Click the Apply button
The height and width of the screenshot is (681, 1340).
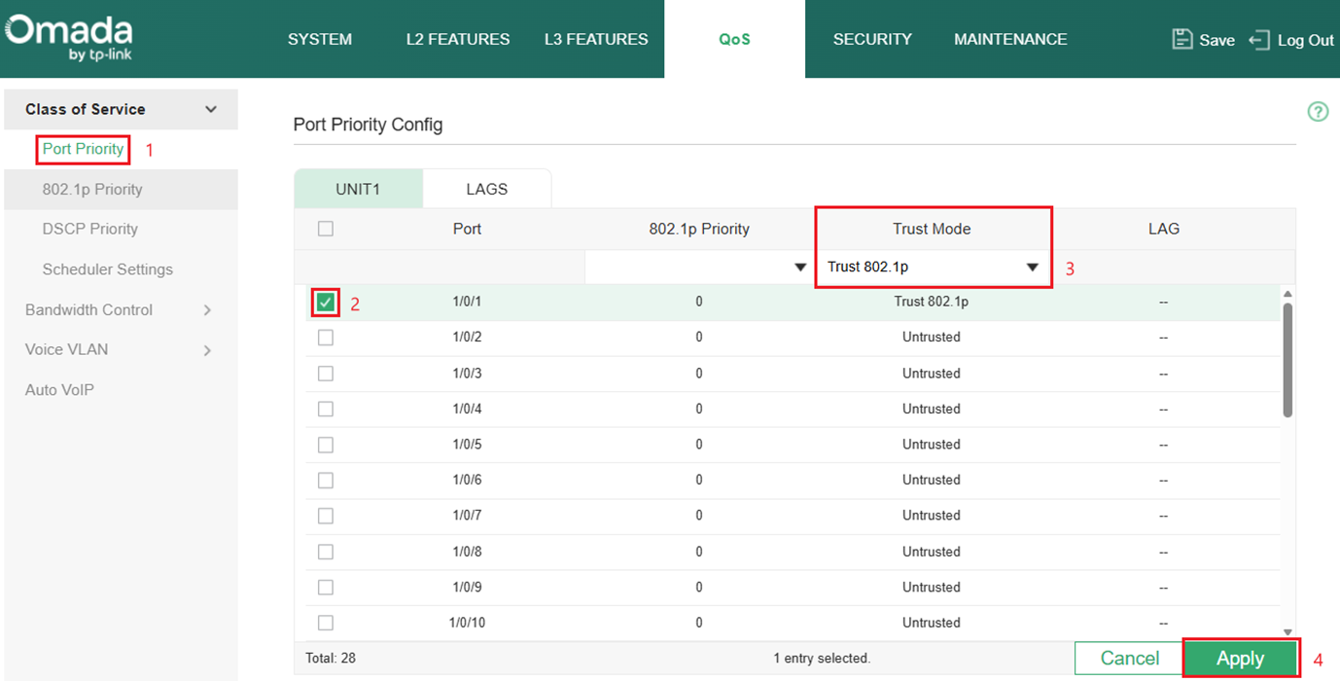[1240, 658]
